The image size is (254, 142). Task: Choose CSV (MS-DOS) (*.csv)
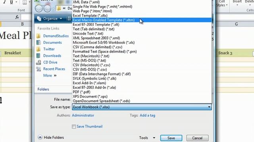142,69
